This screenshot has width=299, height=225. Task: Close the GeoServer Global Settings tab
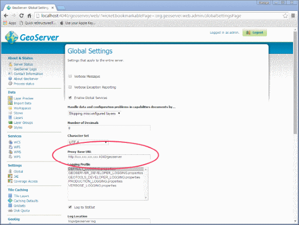click(x=52, y=8)
